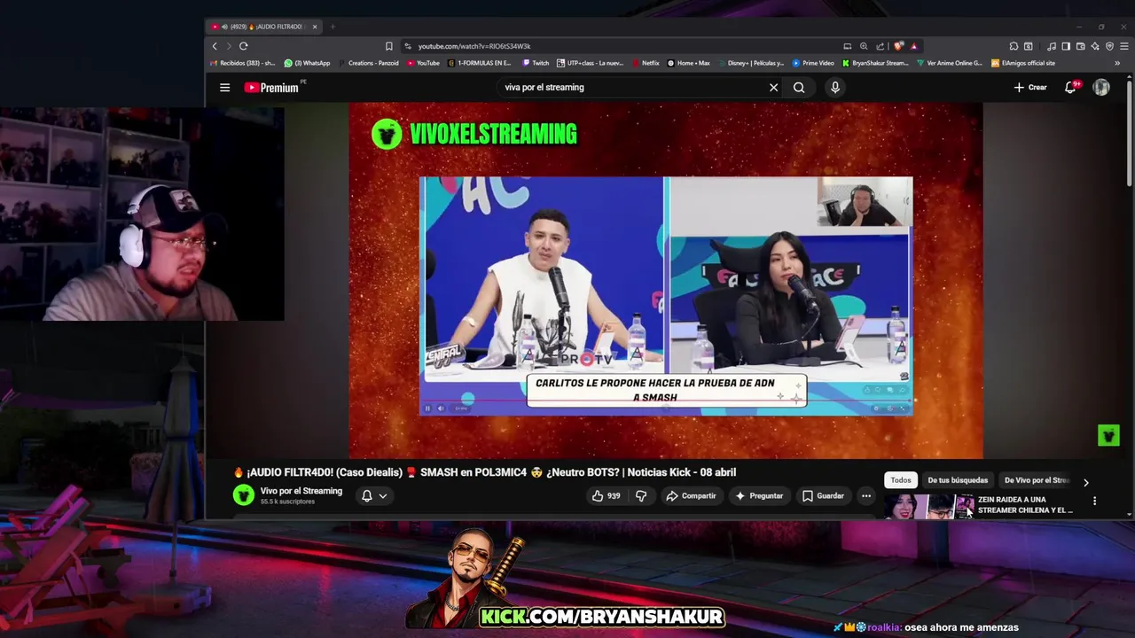Click the video player frame
This screenshot has width=1135, height=638.
(665, 280)
